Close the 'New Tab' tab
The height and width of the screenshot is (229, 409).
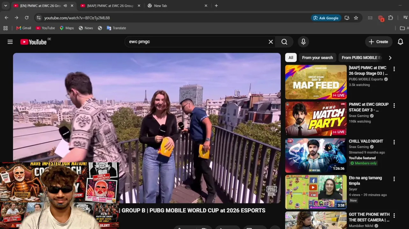(x=206, y=6)
